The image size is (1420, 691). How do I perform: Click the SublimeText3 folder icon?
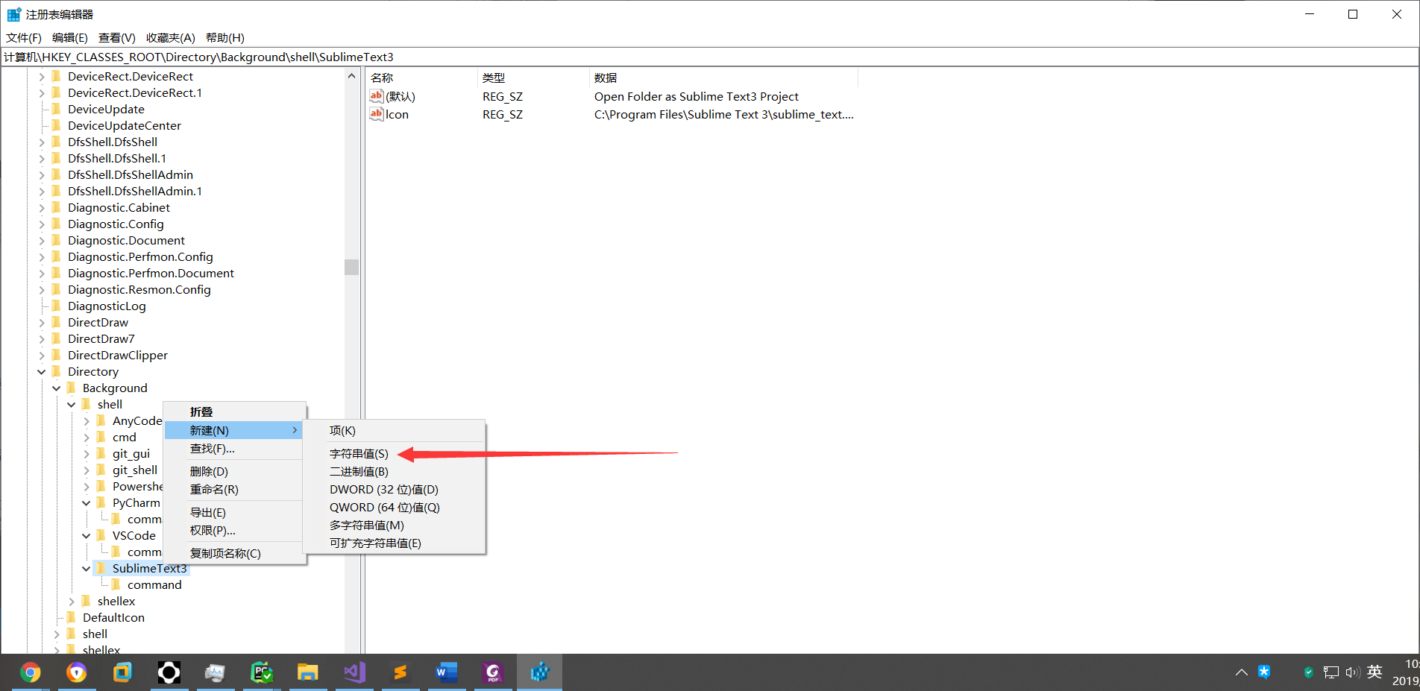click(x=101, y=568)
